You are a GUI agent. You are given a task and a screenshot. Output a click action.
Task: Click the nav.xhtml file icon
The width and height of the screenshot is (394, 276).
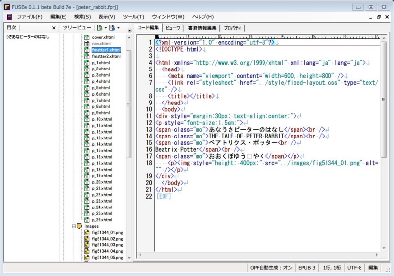point(87,43)
